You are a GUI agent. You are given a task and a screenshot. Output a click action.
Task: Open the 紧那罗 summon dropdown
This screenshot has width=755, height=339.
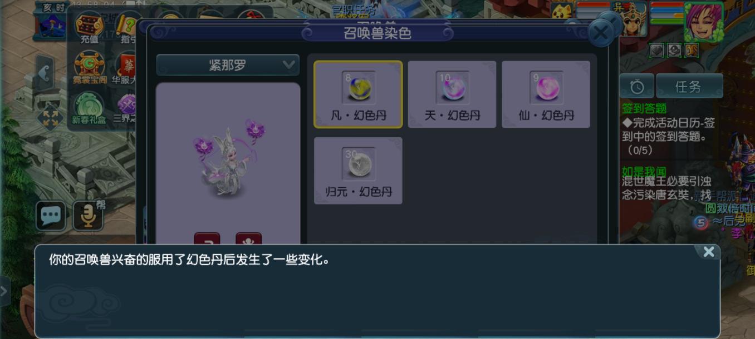[228, 65]
